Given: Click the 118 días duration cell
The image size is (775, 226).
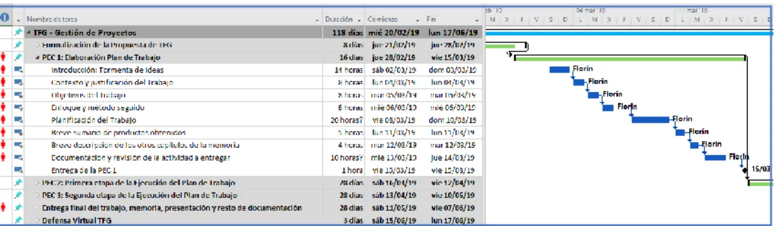Looking at the screenshot, I should coord(343,33).
